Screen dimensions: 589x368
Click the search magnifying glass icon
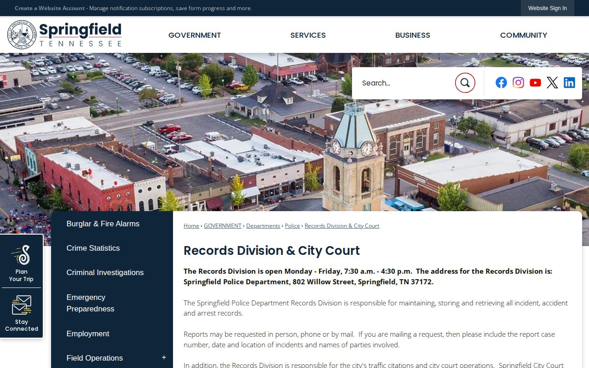point(465,83)
